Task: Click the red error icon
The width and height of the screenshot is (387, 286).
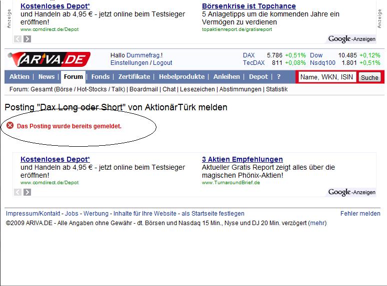Action: coord(10,126)
